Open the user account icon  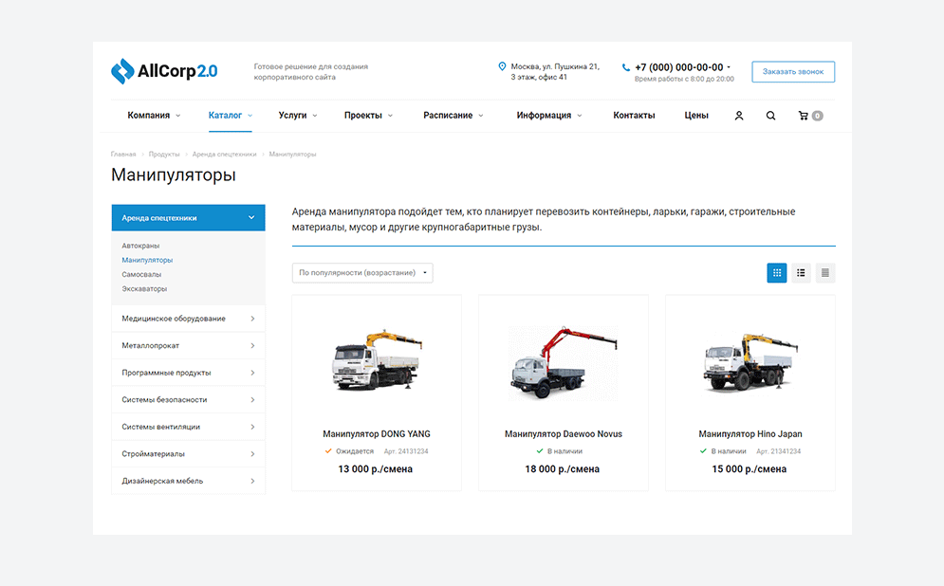coord(739,116)
